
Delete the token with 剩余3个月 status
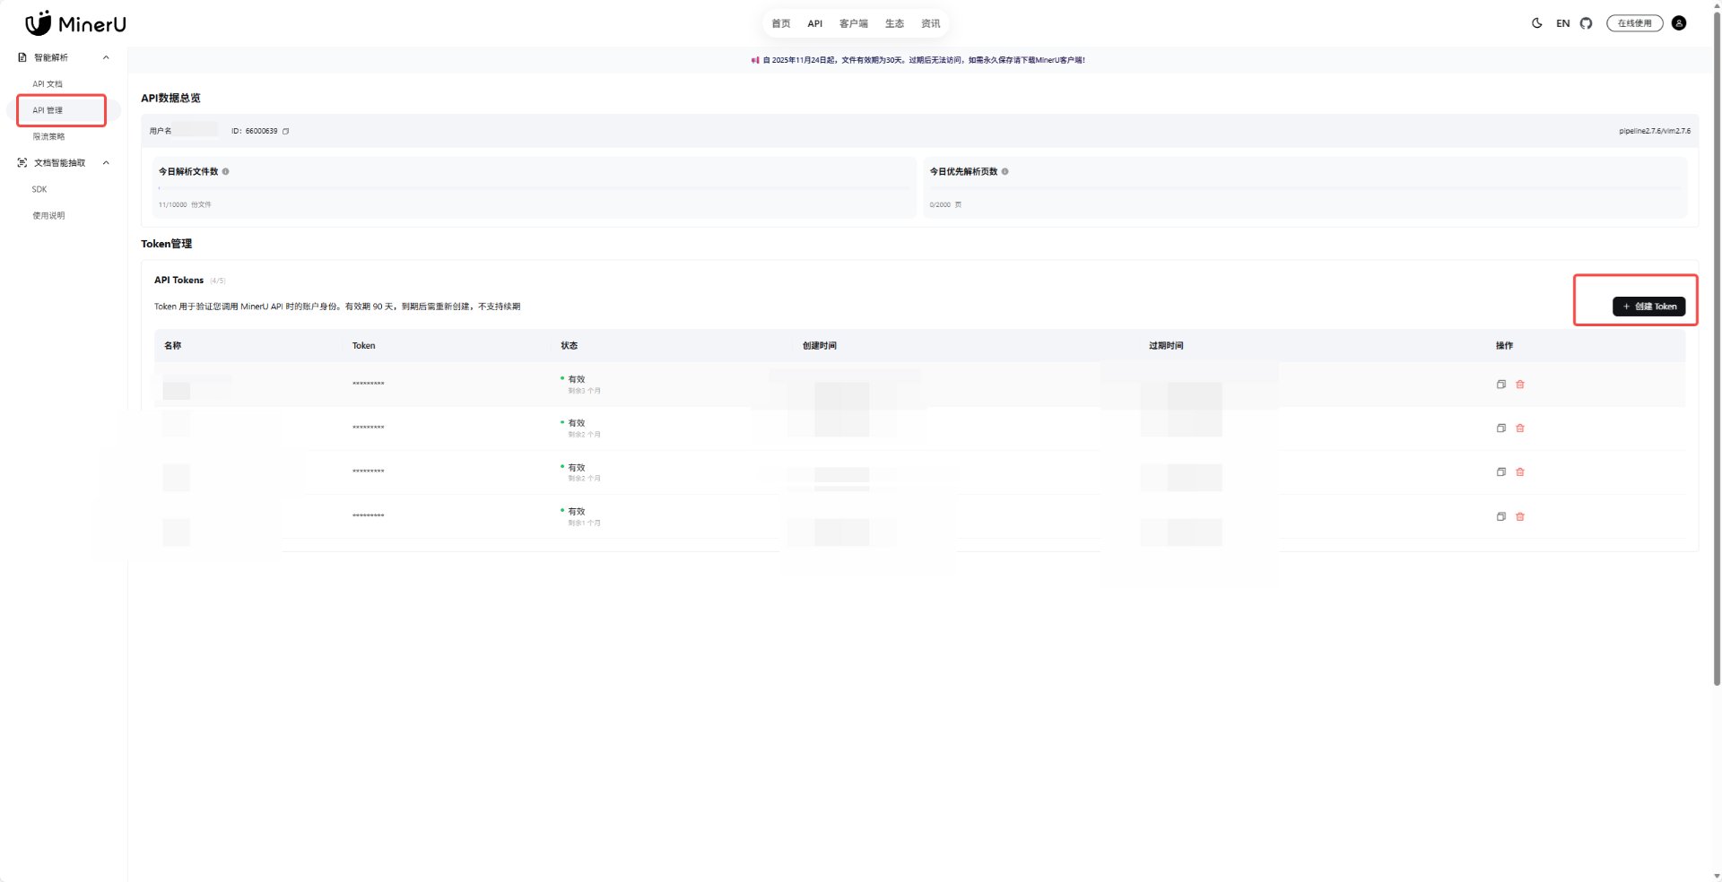tap(1520, 385)
